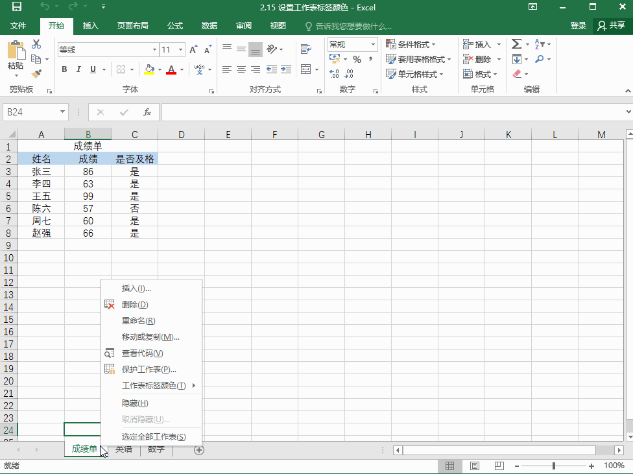
Task: Click the Find magnifier icon
Action: click(x=540, y=59)
